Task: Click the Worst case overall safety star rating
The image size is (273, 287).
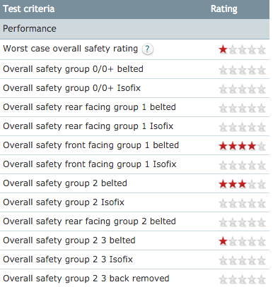Action: (x=243, y=49)
